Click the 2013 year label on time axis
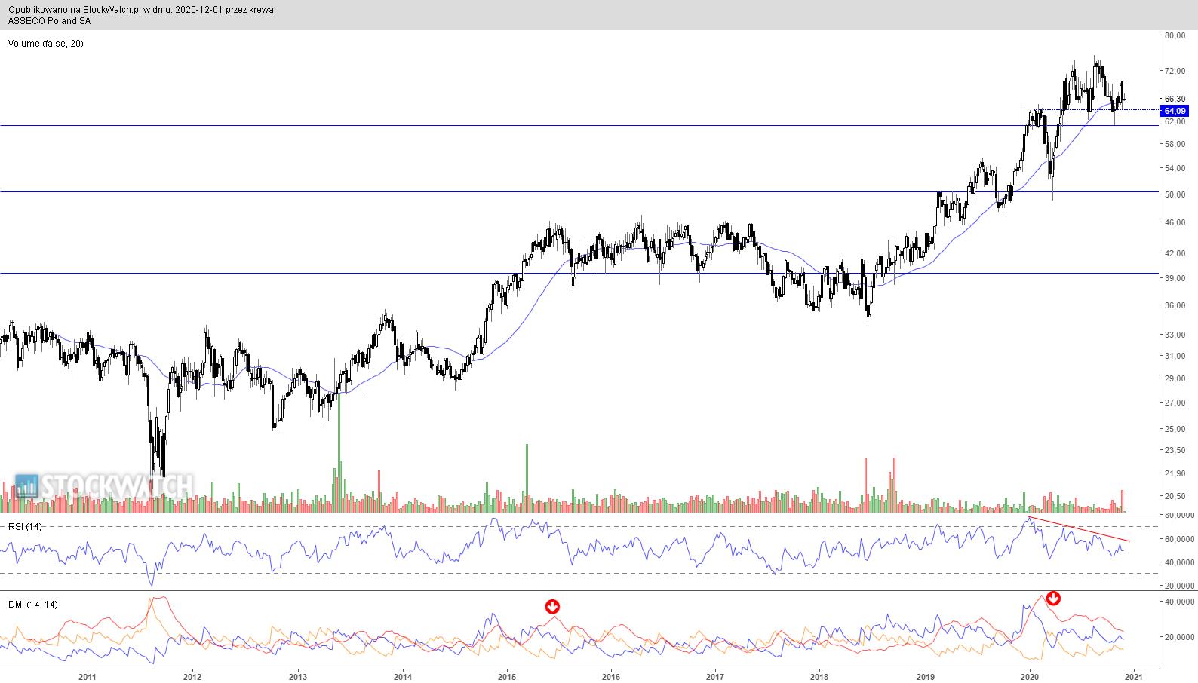 click(298, 675)
